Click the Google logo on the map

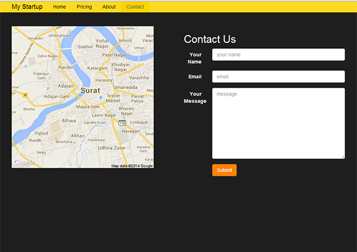(x=24, y=163)
